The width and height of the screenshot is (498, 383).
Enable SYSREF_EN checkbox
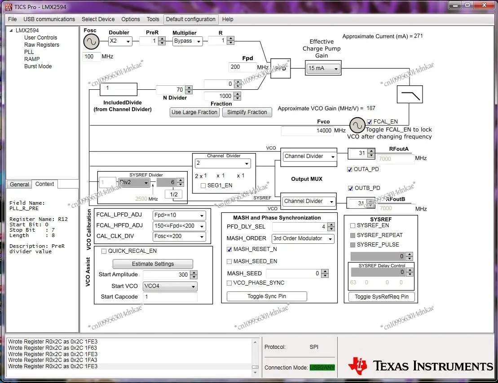coord(353,225)
